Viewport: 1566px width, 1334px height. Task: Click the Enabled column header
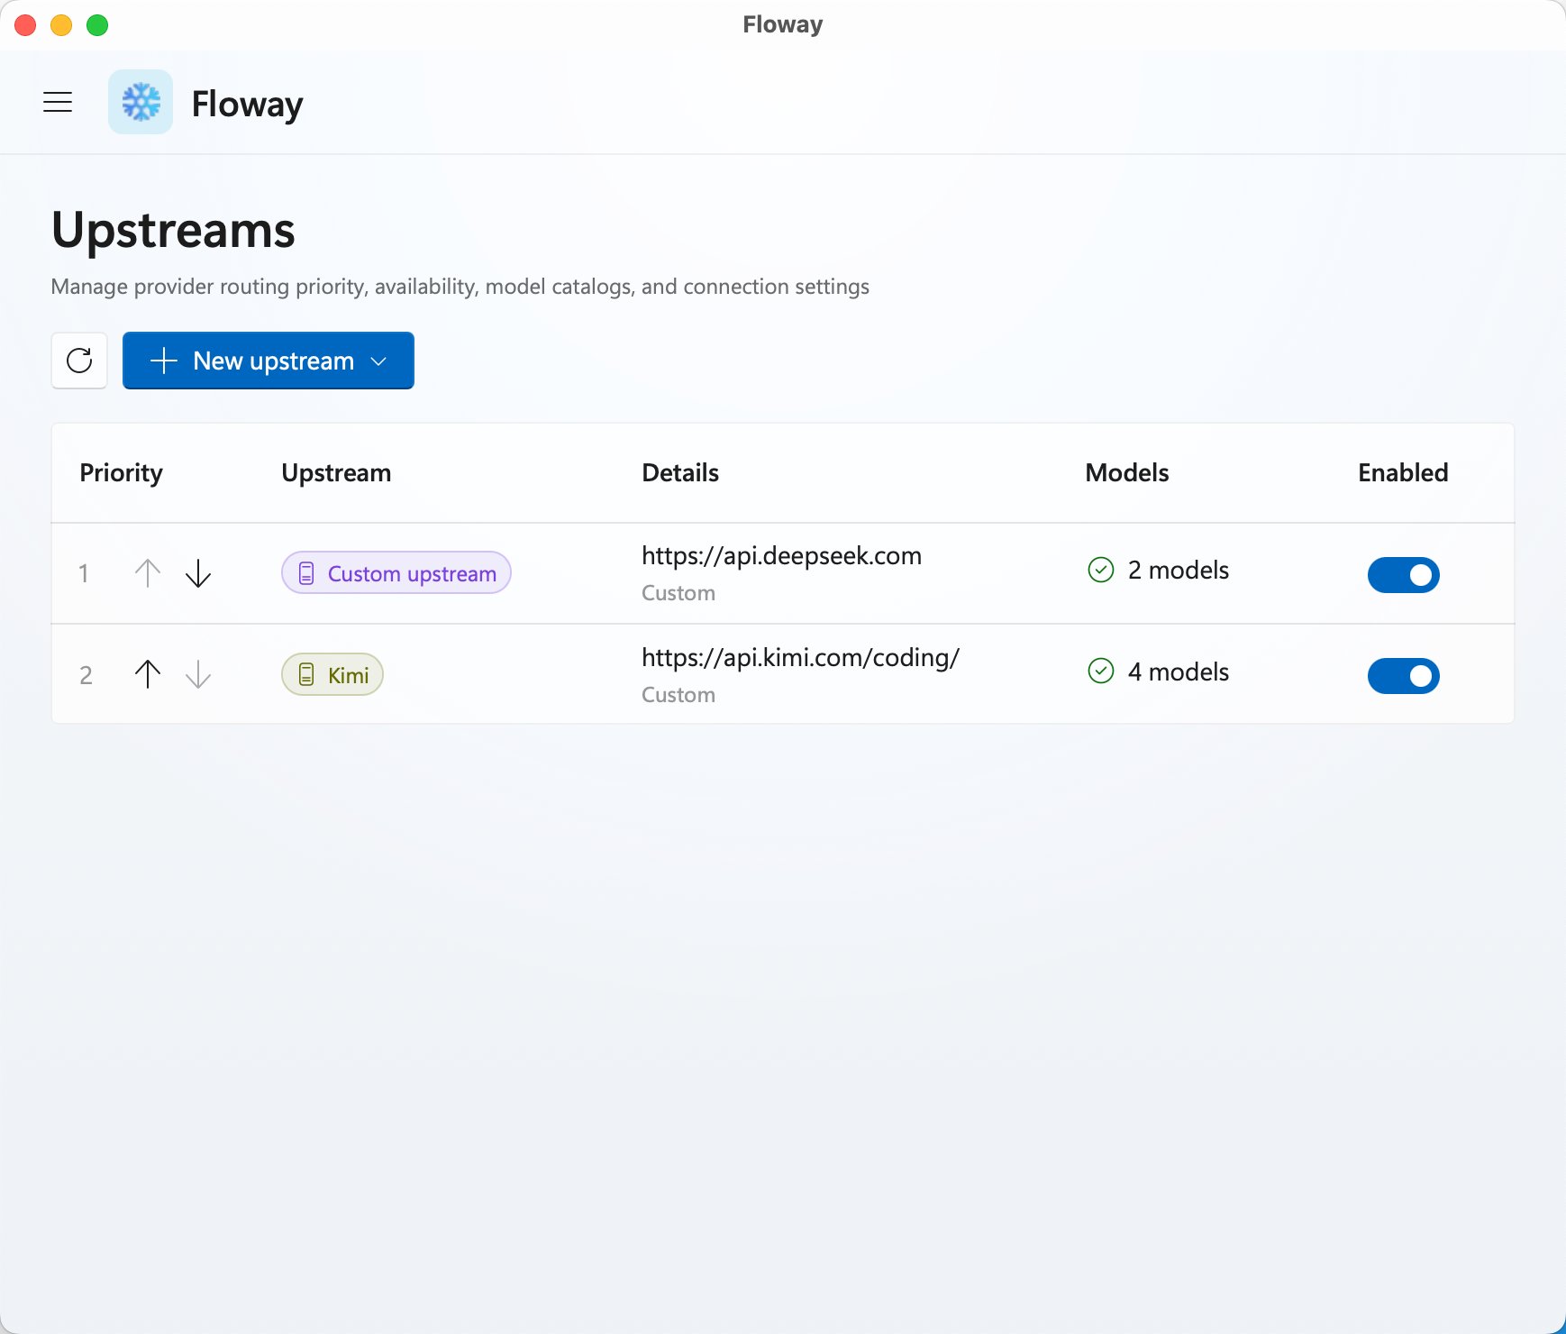coord(1403,472)
